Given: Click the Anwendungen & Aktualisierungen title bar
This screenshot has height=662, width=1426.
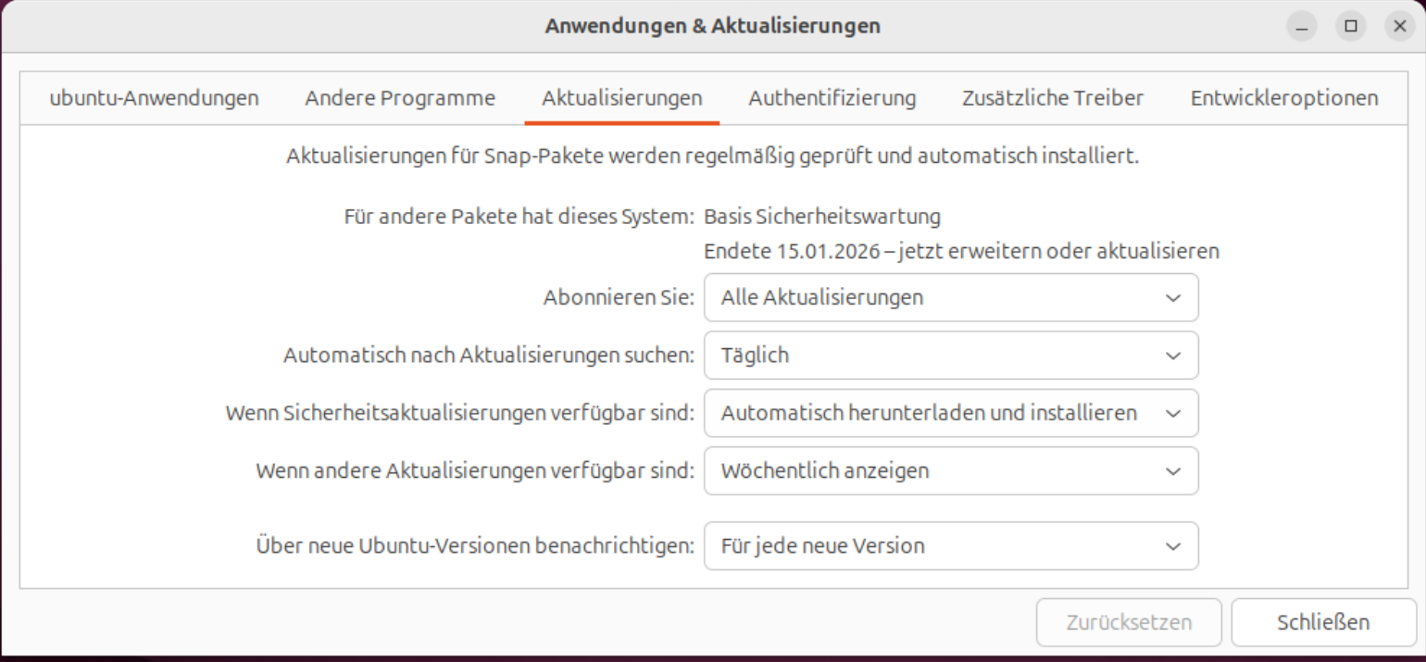Looking at the screenshot, I should click(712, 26).
